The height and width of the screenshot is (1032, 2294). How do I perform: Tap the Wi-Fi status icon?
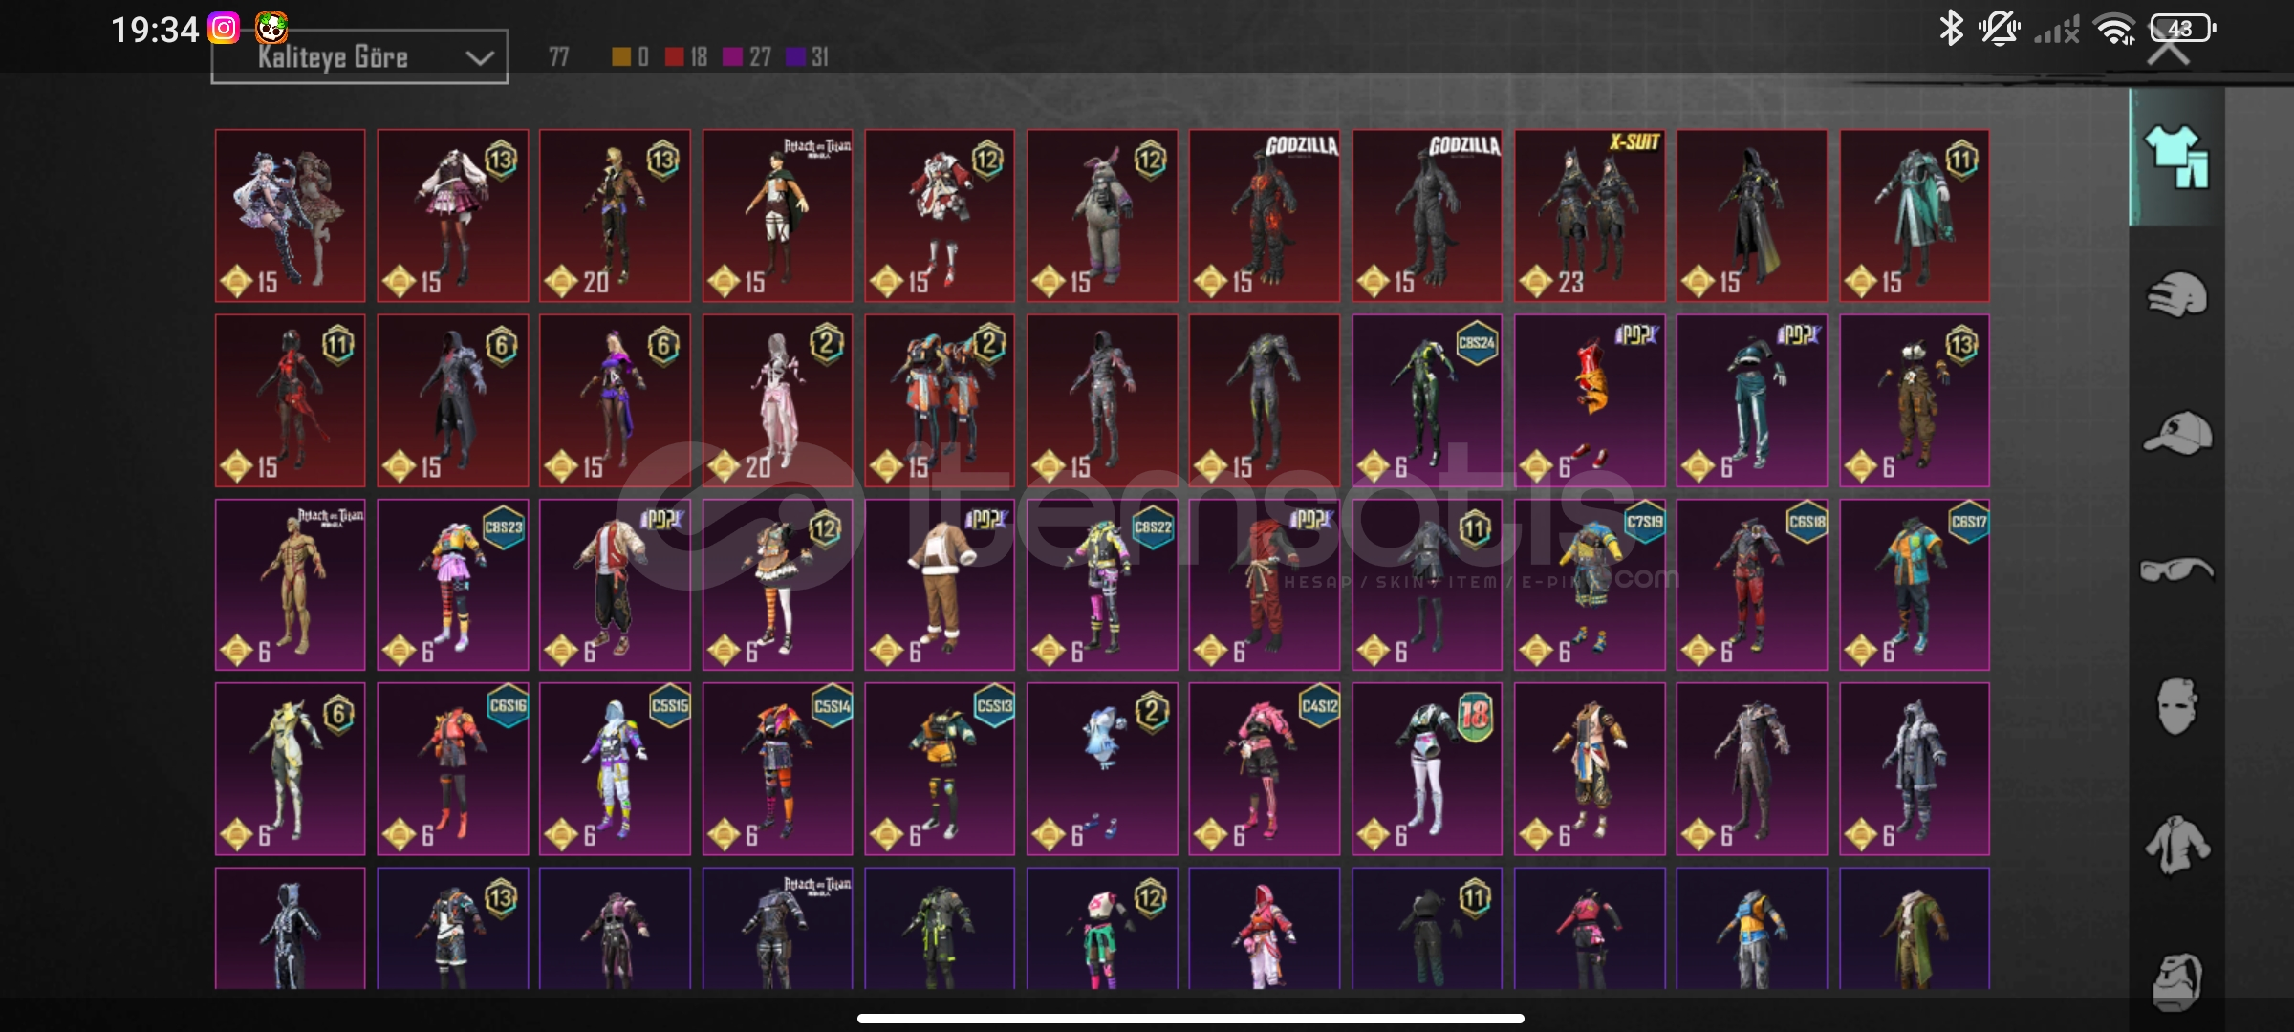pos(2114,29)
